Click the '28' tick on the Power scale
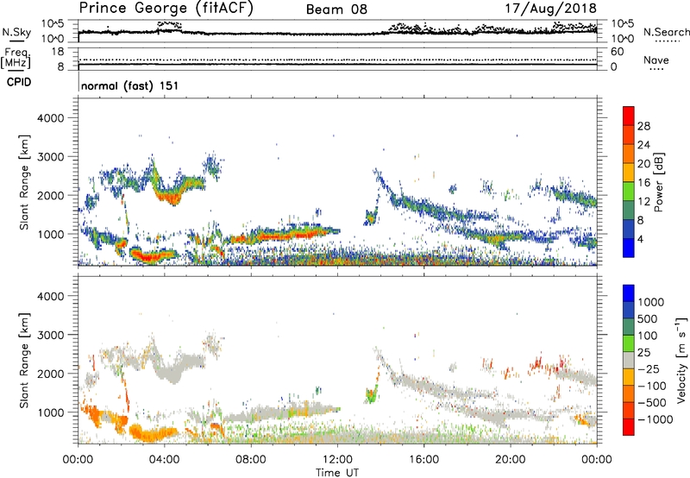 click(643, 126)
